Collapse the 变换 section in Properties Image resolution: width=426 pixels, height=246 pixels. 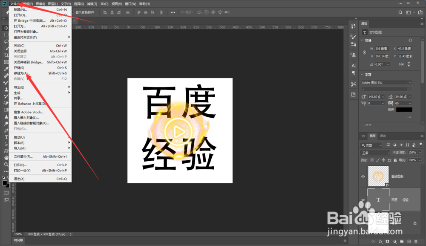362,41
